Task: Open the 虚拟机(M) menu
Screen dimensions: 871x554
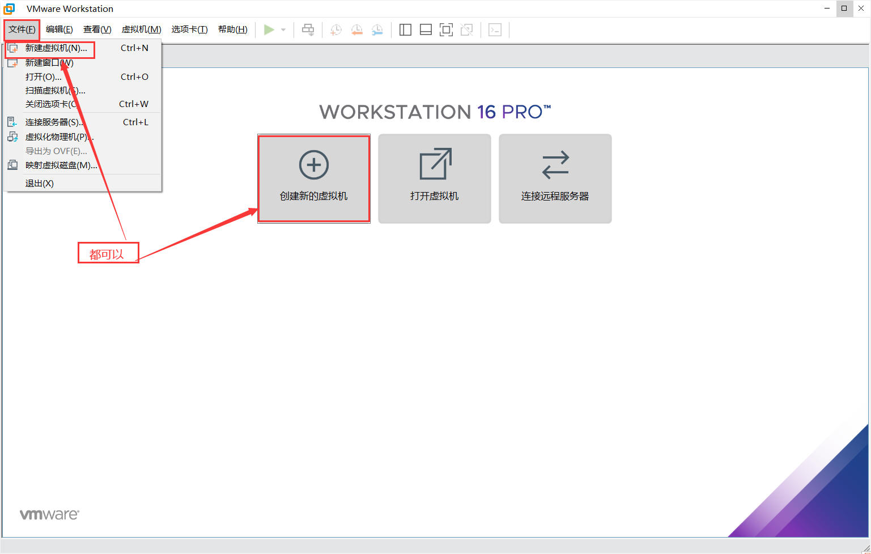Action: pyautogui.click(x=142, y=29)
